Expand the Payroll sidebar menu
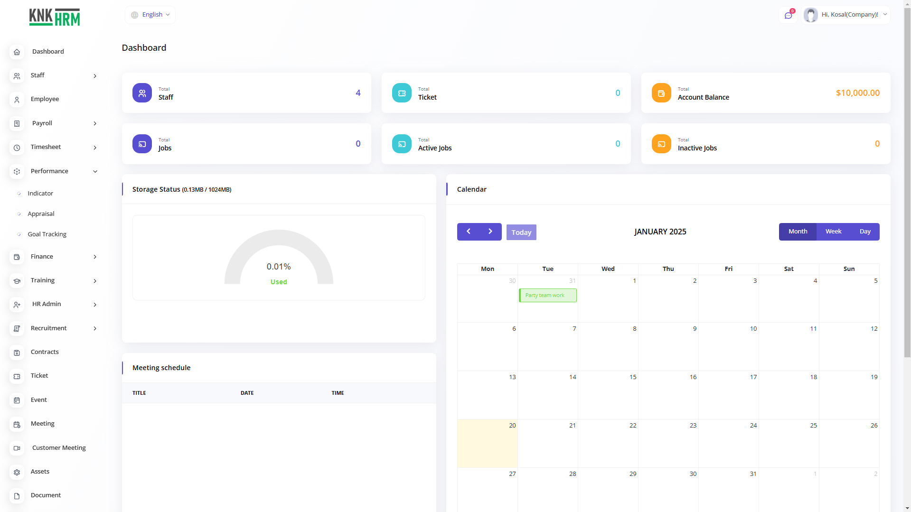 pos(95,123)
